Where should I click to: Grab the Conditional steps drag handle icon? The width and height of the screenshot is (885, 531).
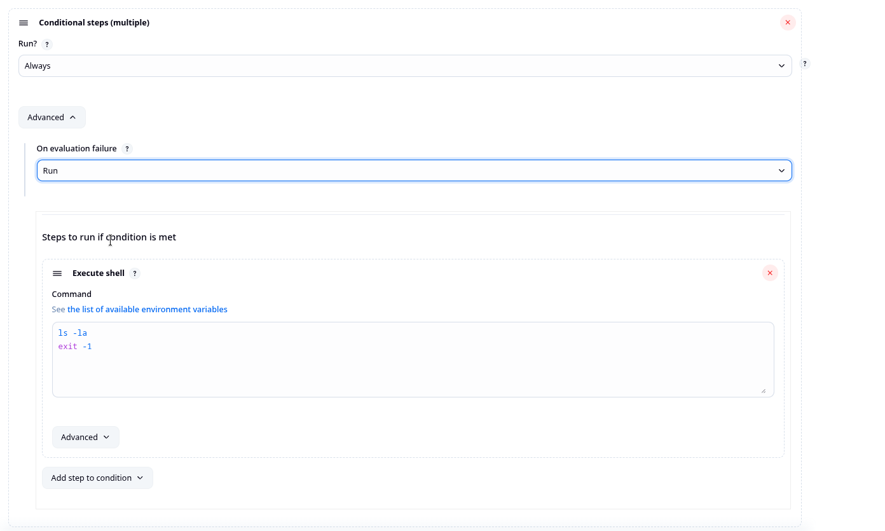click(x=24, y=23)
